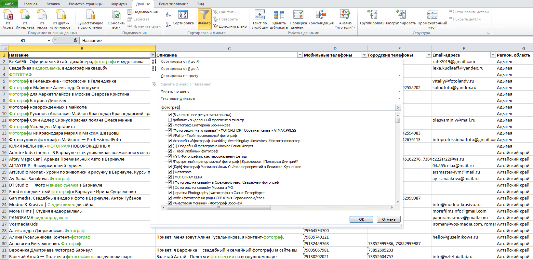Open Разметка страницы tab
The image size is (533, 260).
86,4
